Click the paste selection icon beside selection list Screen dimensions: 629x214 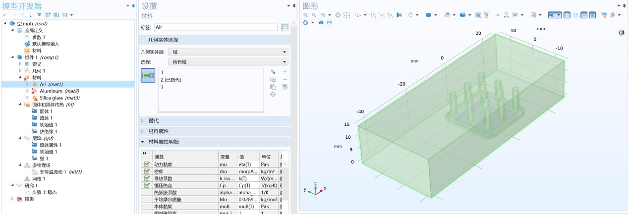click(273, 87)
